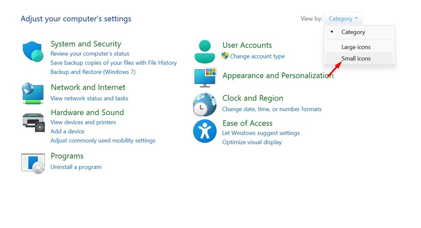
Task: Open Change account type link
Action: (257, 56)
